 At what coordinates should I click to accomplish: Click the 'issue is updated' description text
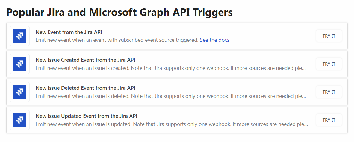pos(172,124)
